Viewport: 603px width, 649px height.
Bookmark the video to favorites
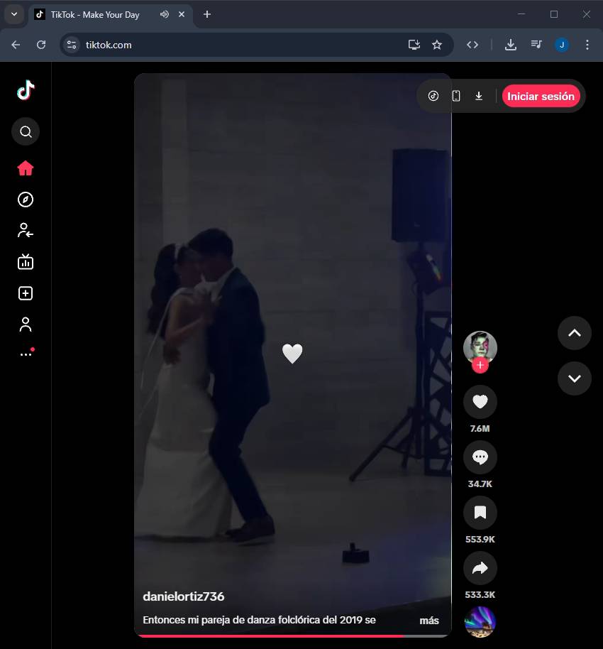(480, 513)
